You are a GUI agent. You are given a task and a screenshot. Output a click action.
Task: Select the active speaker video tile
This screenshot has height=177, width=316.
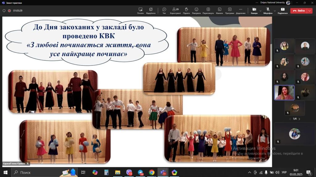284,92
